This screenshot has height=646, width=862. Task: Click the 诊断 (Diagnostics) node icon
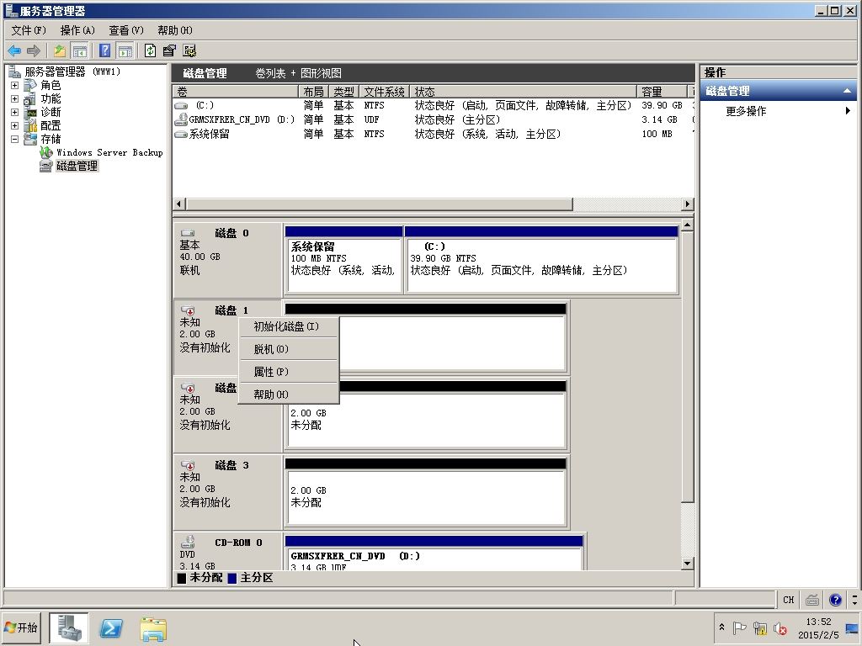click(31, 112)
